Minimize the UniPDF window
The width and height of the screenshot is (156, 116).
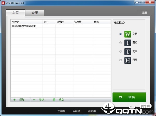click(137, 2)
